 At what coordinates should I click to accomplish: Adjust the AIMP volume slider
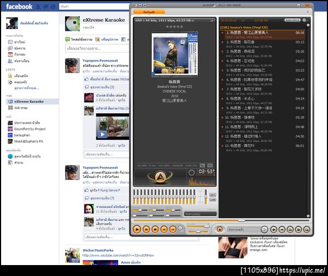198,226
